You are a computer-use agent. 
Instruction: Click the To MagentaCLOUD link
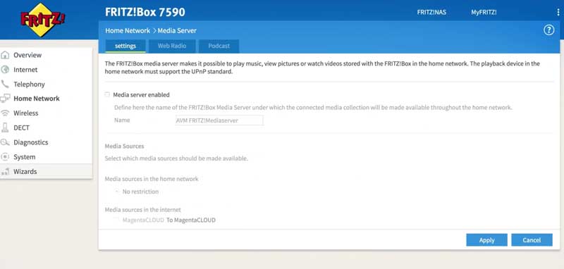point(190,220)
